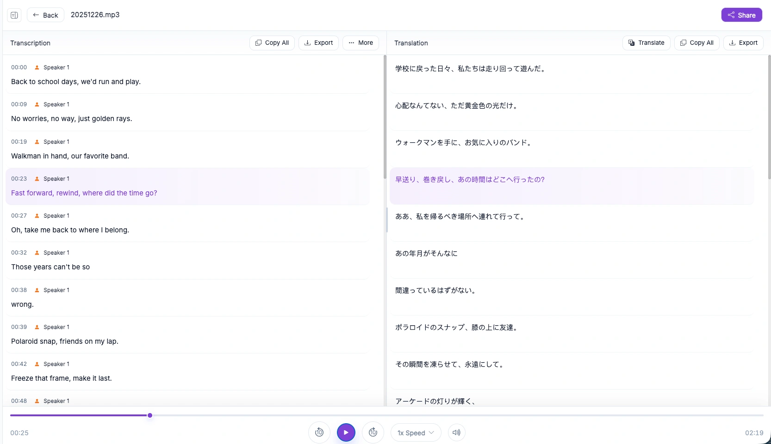771x444 pixels.
Task: Copy all transcription text
Action: [x=272, y=43]
